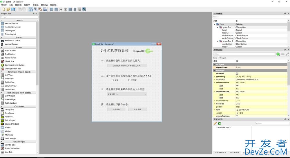Image resolution: width=290 pixels, height=158 pixels.
Task: Click Edit Resources pencil icon
Action: [215, 123]
